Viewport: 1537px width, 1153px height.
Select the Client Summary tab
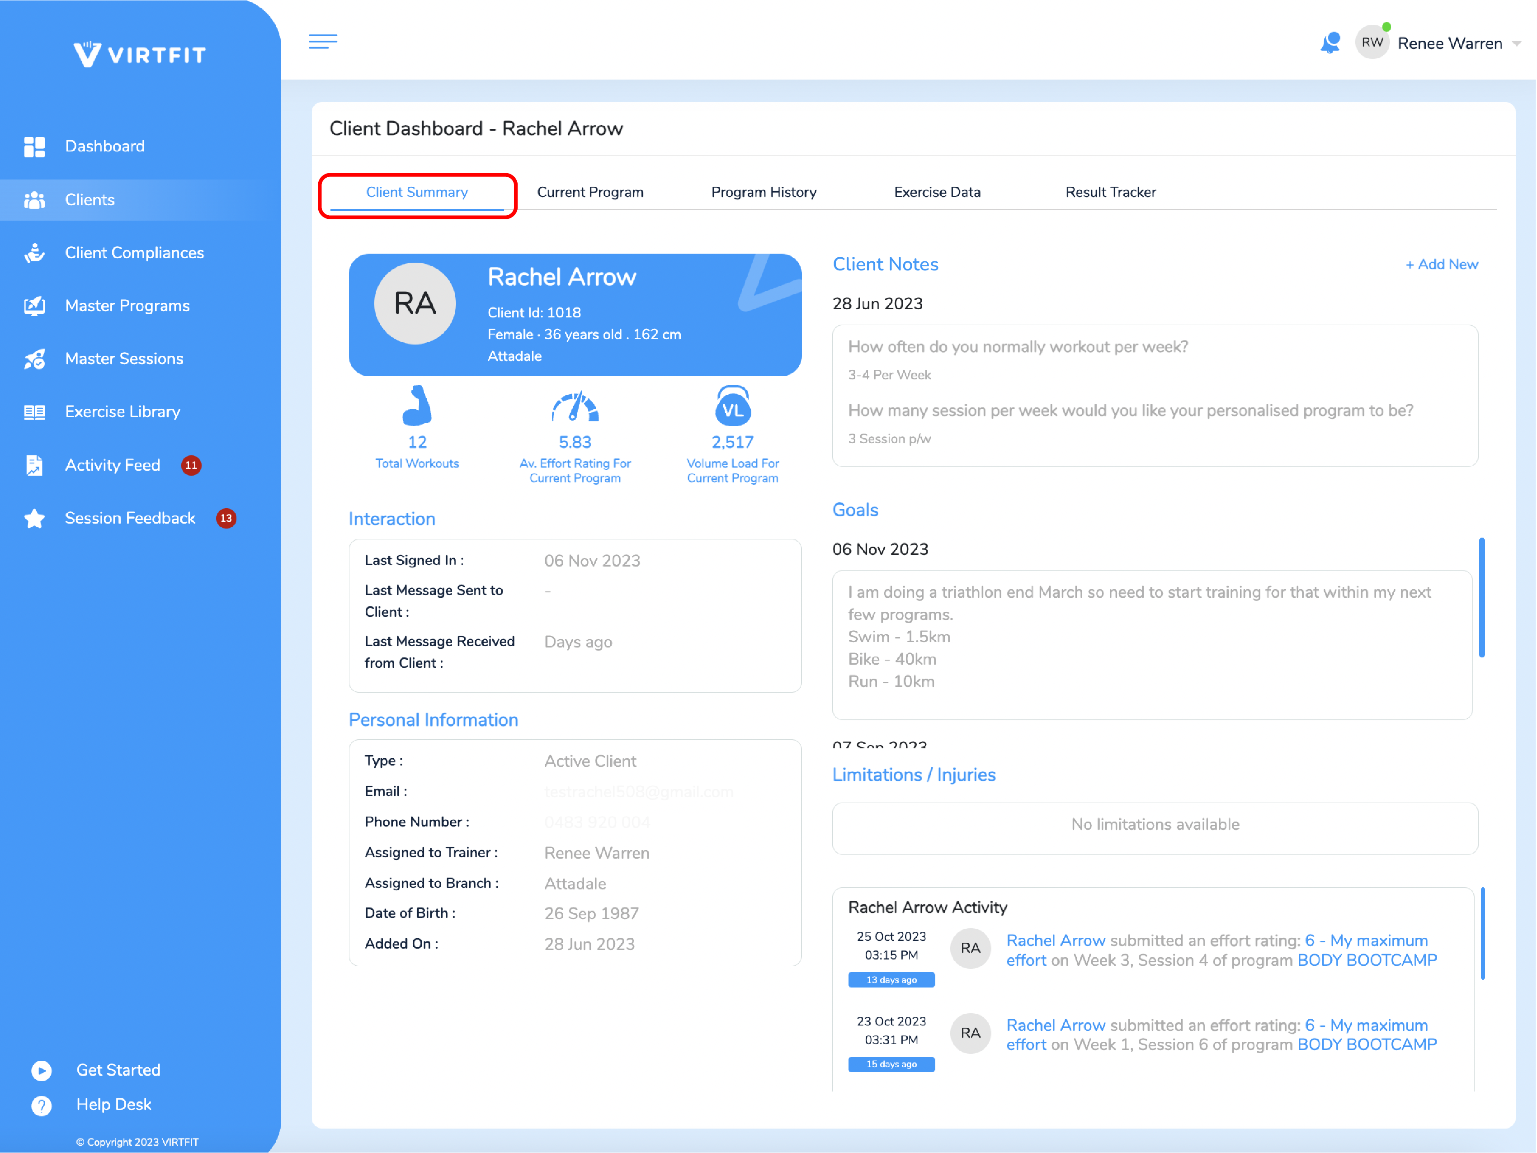417,193
